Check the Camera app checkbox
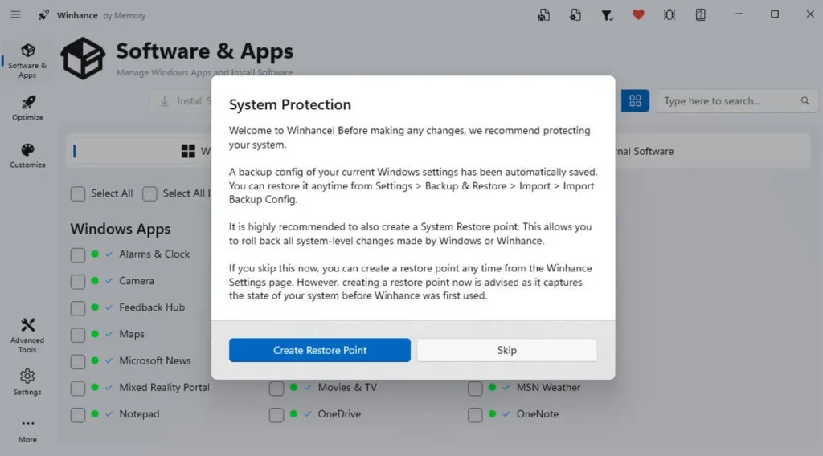This screenshot has height=456, width=823. (x=78, y=282)
